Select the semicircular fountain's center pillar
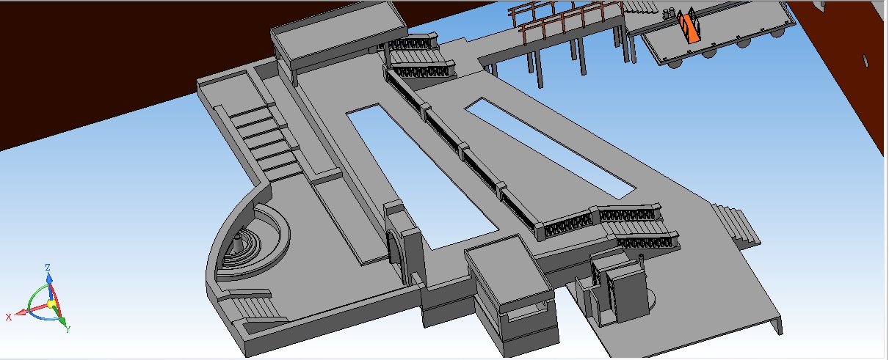This screenshot has height=360, width=889. coord(238,241)
